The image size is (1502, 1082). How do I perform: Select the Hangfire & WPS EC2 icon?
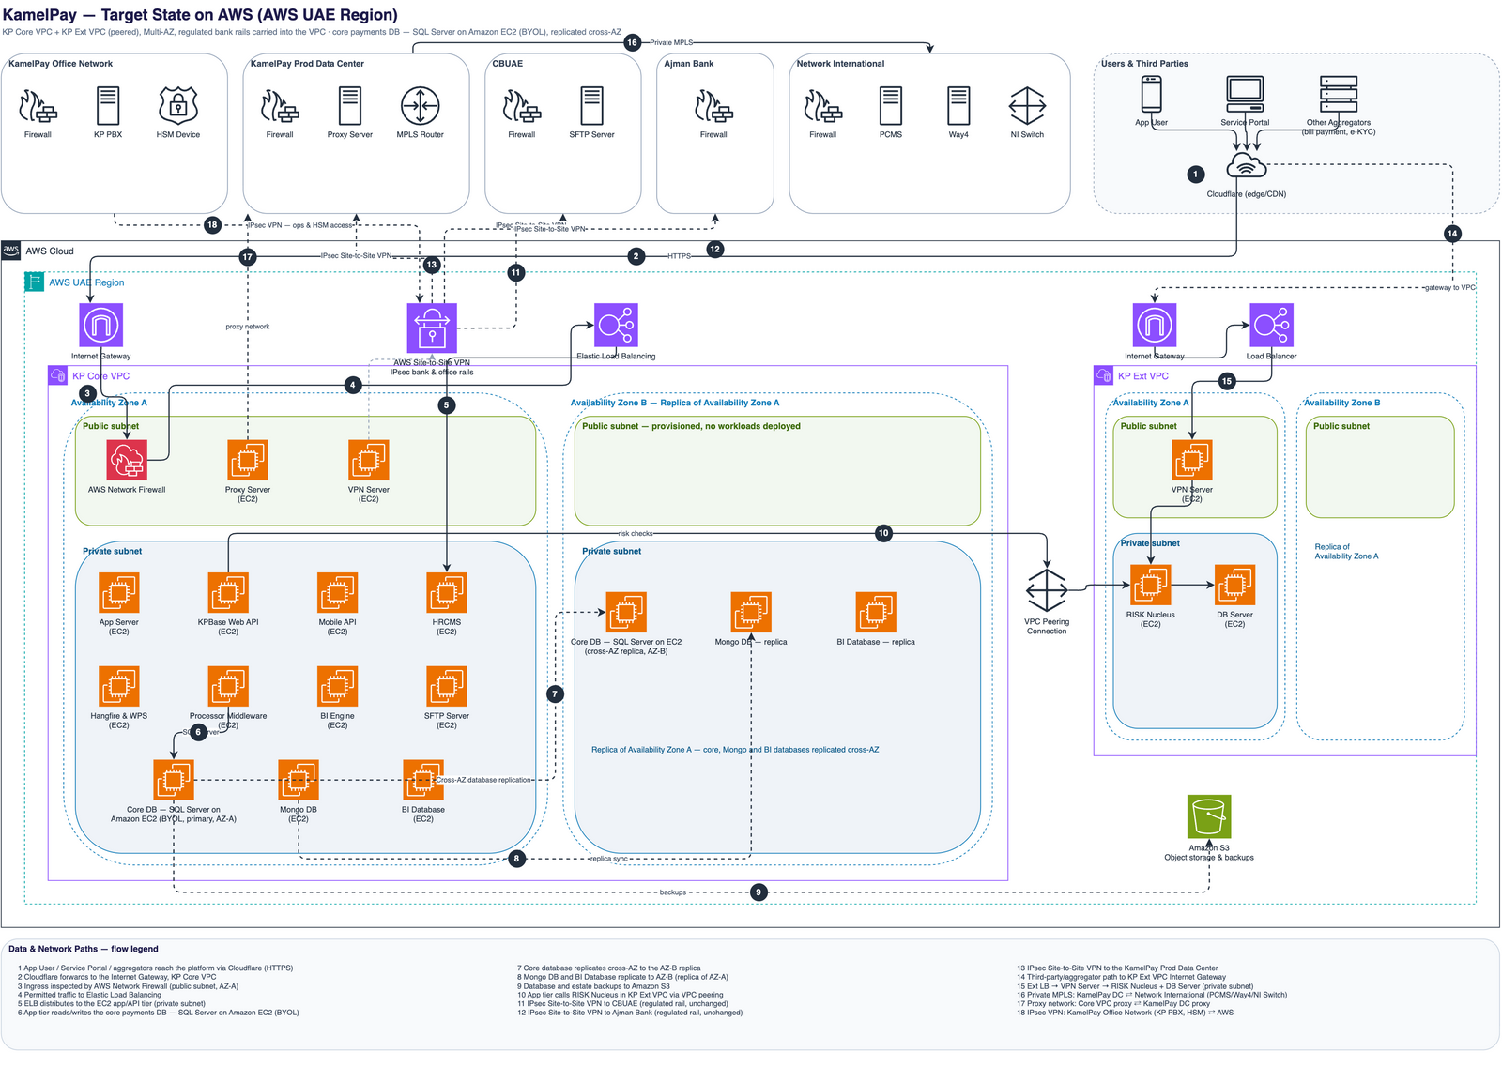tap(119, 686)
